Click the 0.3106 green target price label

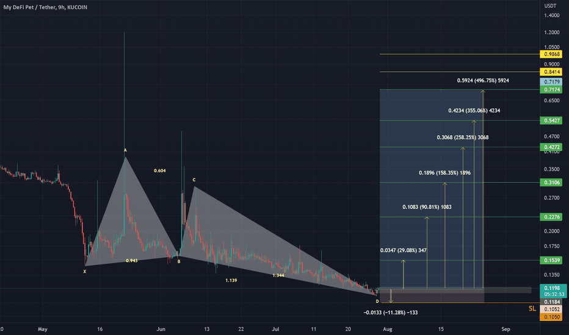(x=551, y=183)
